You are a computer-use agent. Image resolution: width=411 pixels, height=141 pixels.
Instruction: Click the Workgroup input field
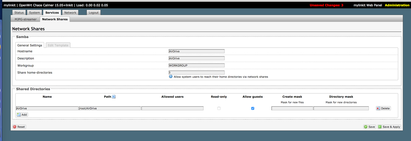tap(197, 65)
